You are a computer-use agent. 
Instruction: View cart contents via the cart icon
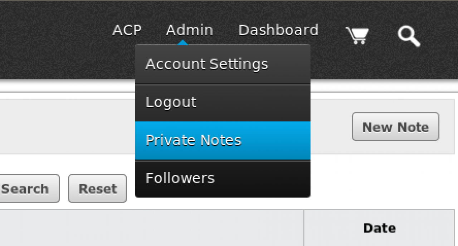[357, 36]
